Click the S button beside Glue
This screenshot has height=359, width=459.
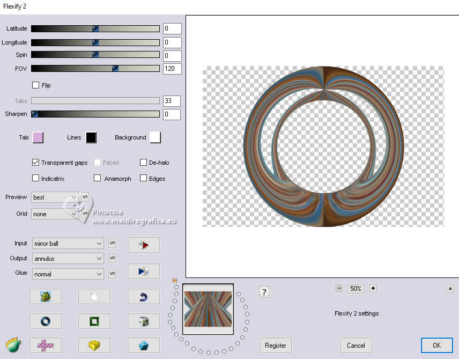(x=112, y=274)
